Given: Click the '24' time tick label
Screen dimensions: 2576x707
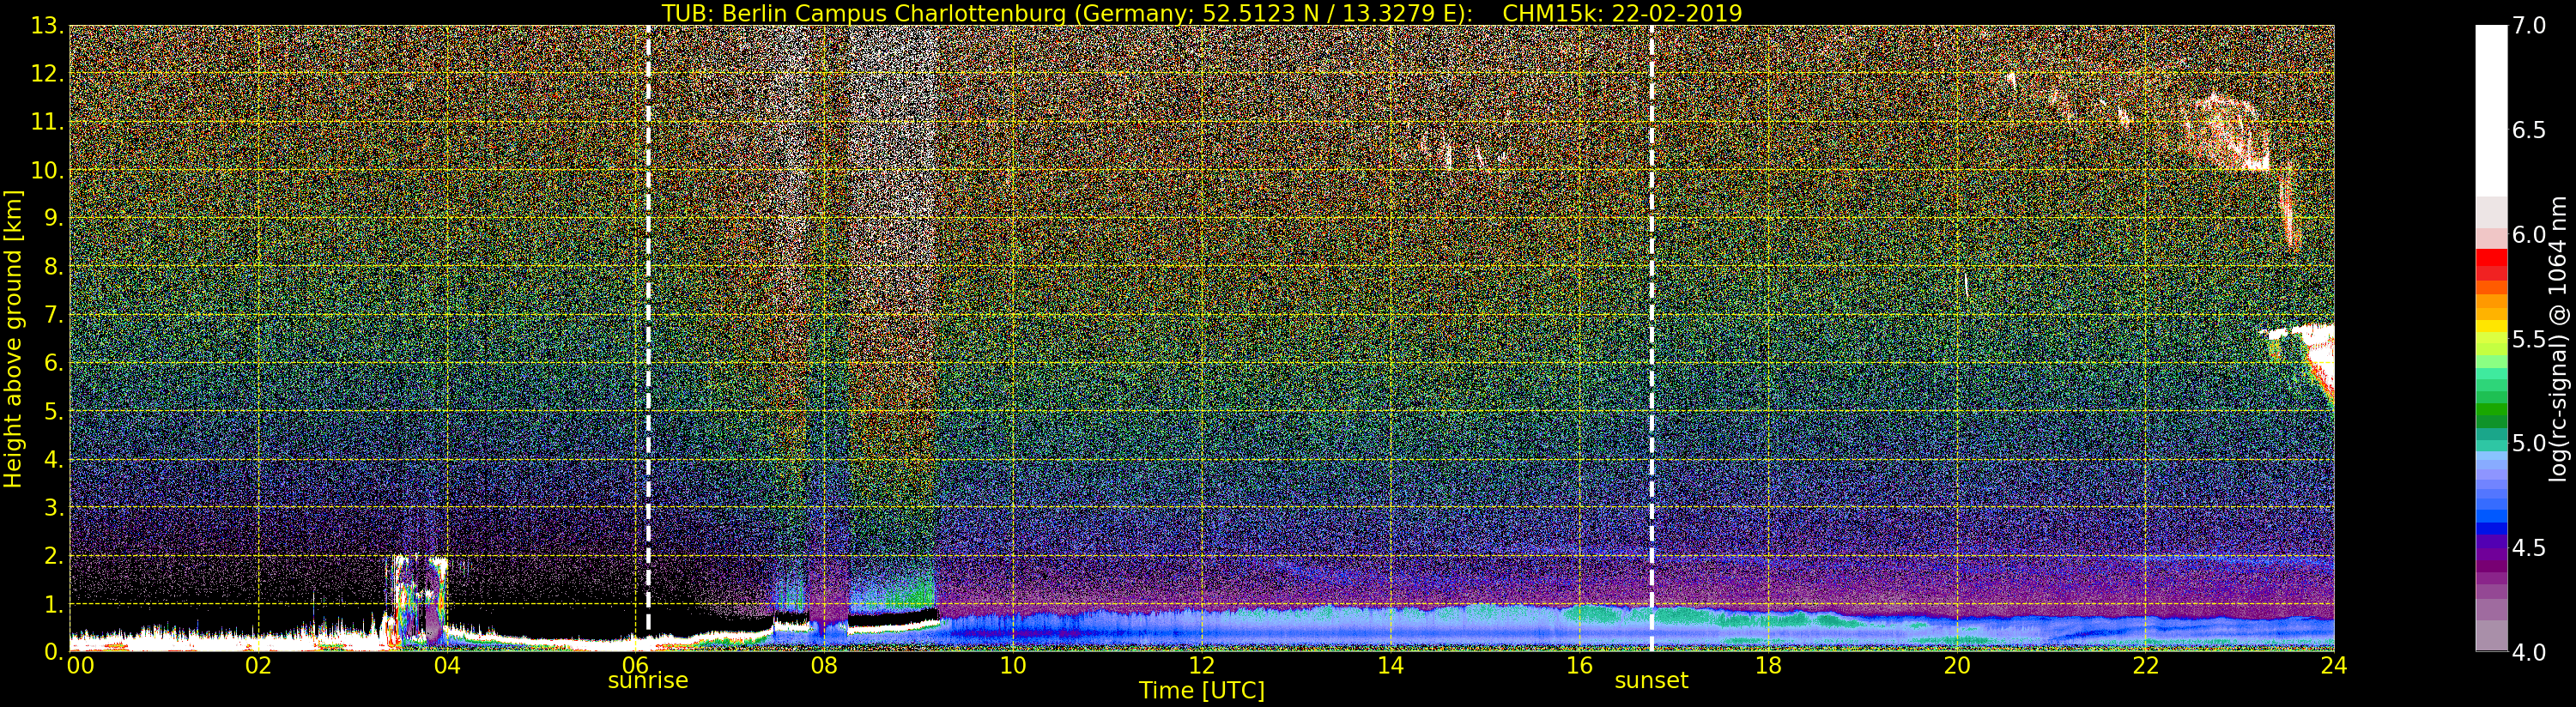Looking at the screenshot, I should [2334, 666].
